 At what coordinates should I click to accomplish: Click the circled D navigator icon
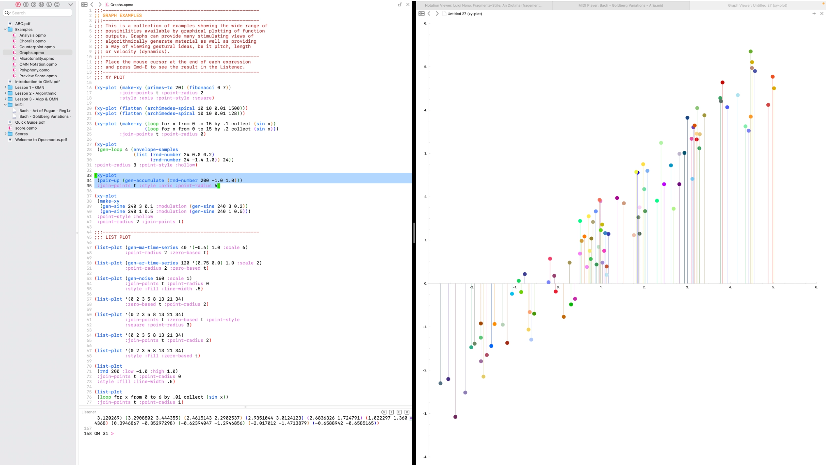[x=34, y=5]
